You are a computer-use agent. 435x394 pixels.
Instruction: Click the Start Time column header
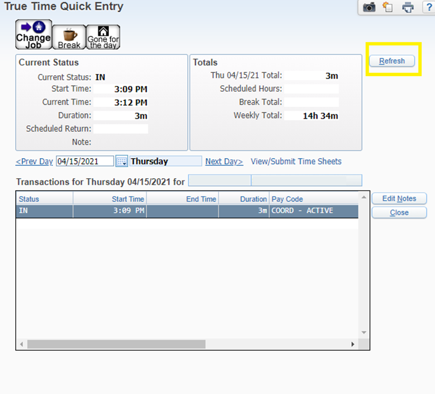109,199
